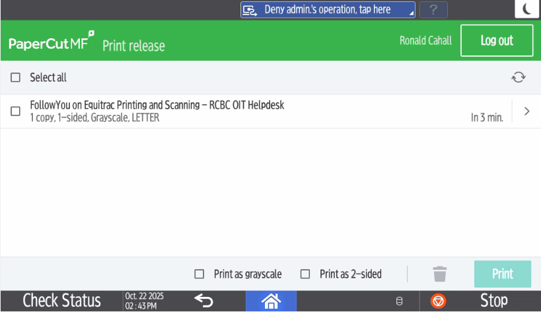Viewport: 541px width, 312px height.
Task: Click the Ronald Cahall user name
Action: 425,41
